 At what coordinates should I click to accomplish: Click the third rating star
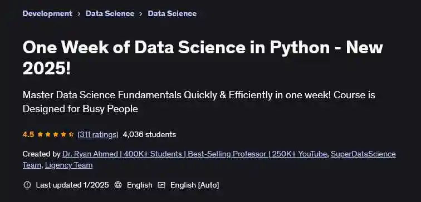(56, 134)
